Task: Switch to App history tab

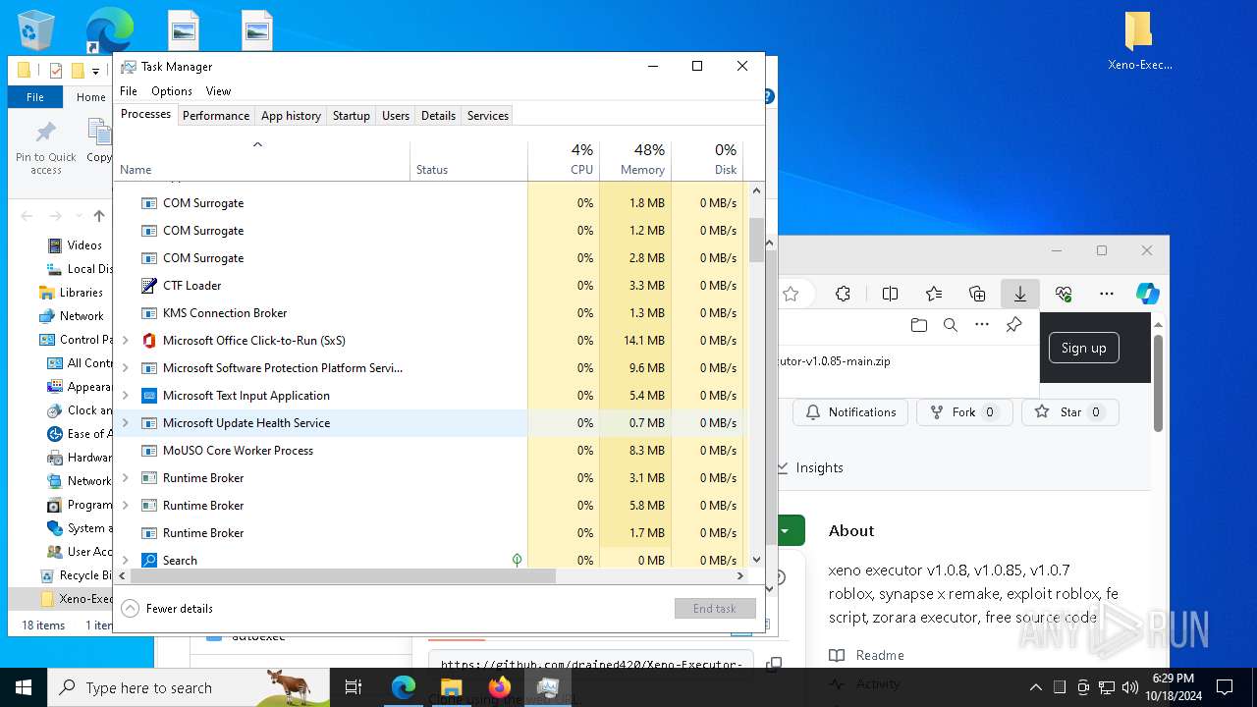Action: [291, 116]
